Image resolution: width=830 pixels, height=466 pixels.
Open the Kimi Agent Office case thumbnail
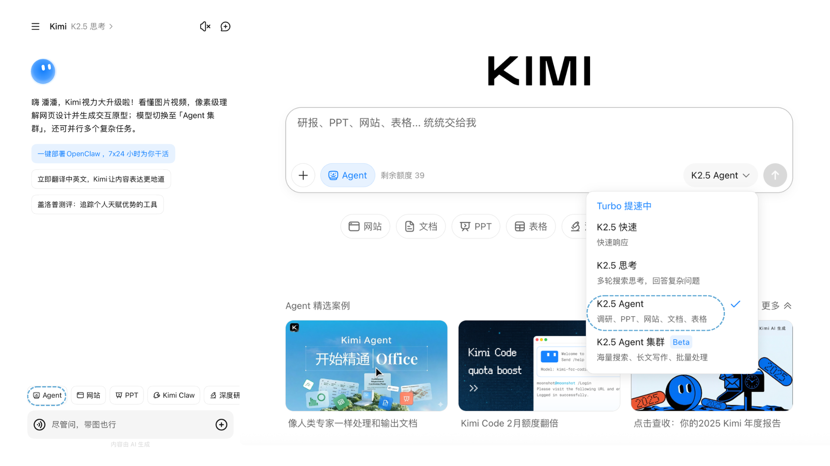coord(366,365)
